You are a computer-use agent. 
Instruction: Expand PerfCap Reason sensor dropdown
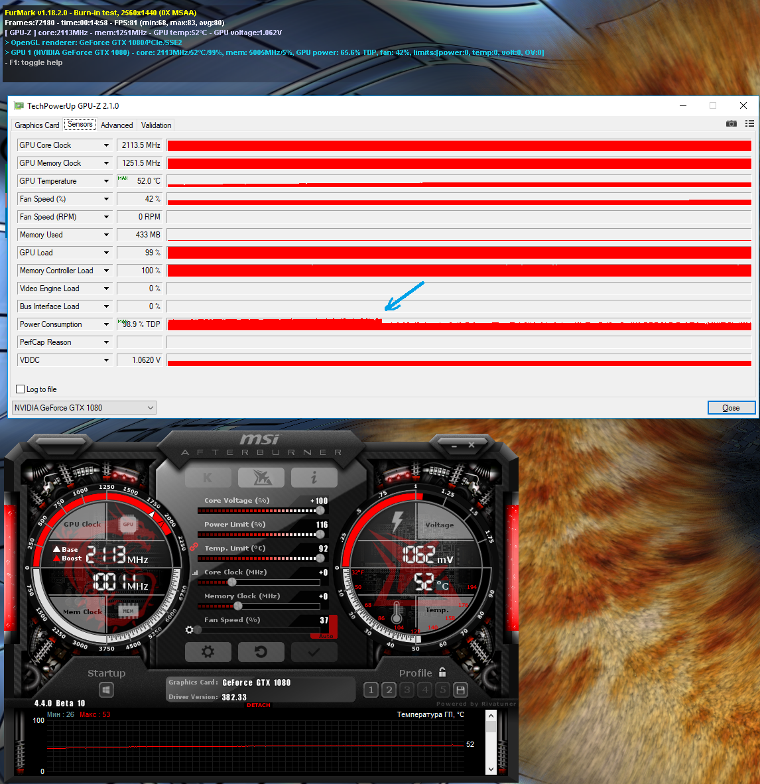(106, 342)
